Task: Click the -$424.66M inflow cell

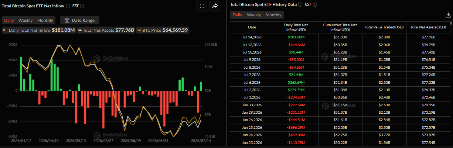Action: pos(296,45)
